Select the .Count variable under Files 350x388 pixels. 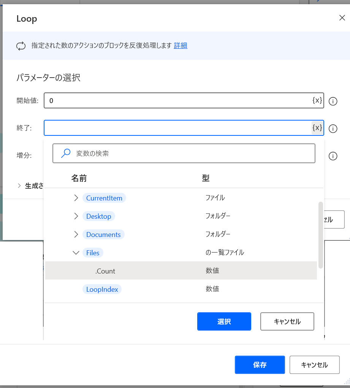pyautogui.click(x=105, y=271)
